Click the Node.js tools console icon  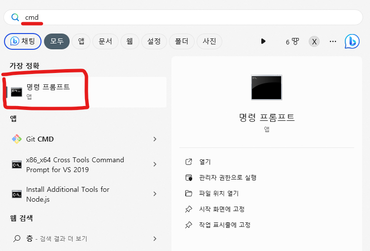pos(16,194)
